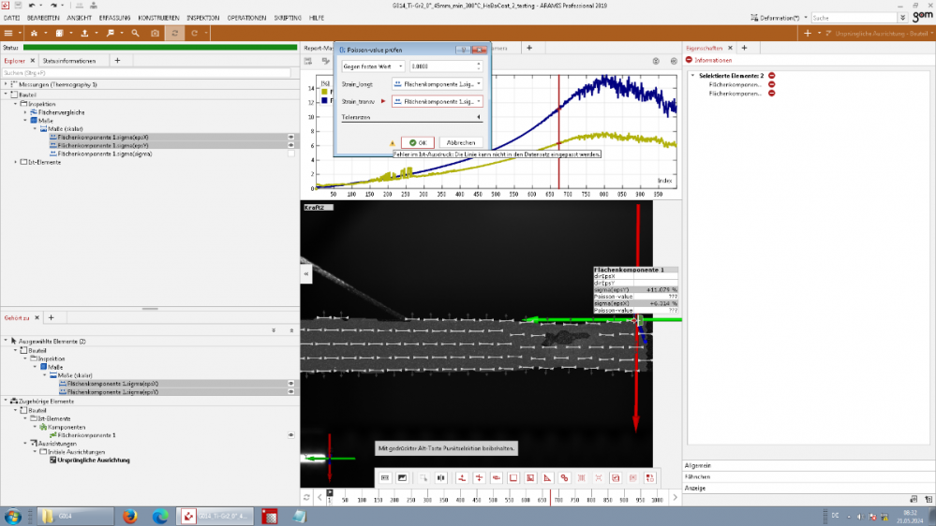
Task: Hide Flächenkomponente 1.sigma(epsX) using its eye icon
Action: click(290, 137)
